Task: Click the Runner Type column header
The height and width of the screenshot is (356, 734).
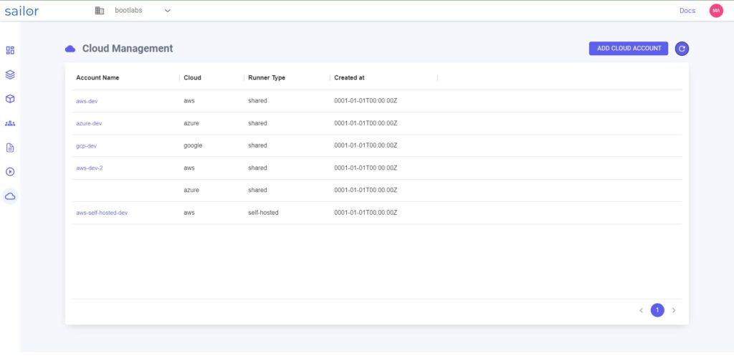Action: click(x=267, y=77)
